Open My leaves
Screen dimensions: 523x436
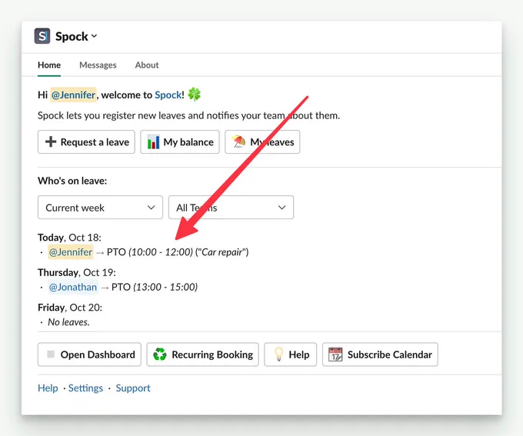[262, 142]
